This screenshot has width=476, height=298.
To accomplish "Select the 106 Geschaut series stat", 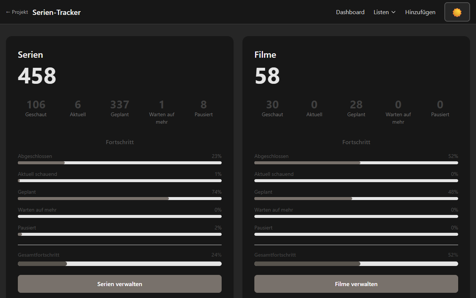I will [x=36, y=108].
